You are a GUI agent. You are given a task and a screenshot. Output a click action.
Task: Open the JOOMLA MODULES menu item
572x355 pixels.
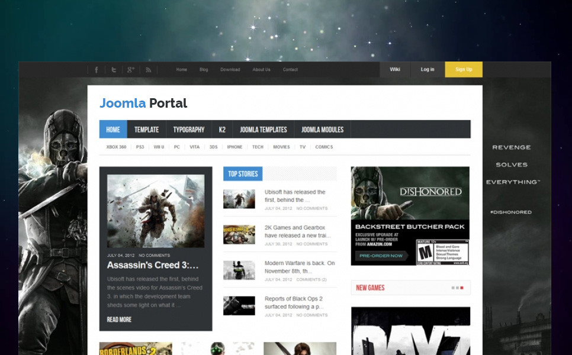coord(323,130)
